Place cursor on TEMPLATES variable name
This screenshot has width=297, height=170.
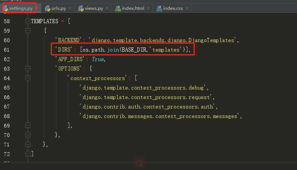[45, 21]
